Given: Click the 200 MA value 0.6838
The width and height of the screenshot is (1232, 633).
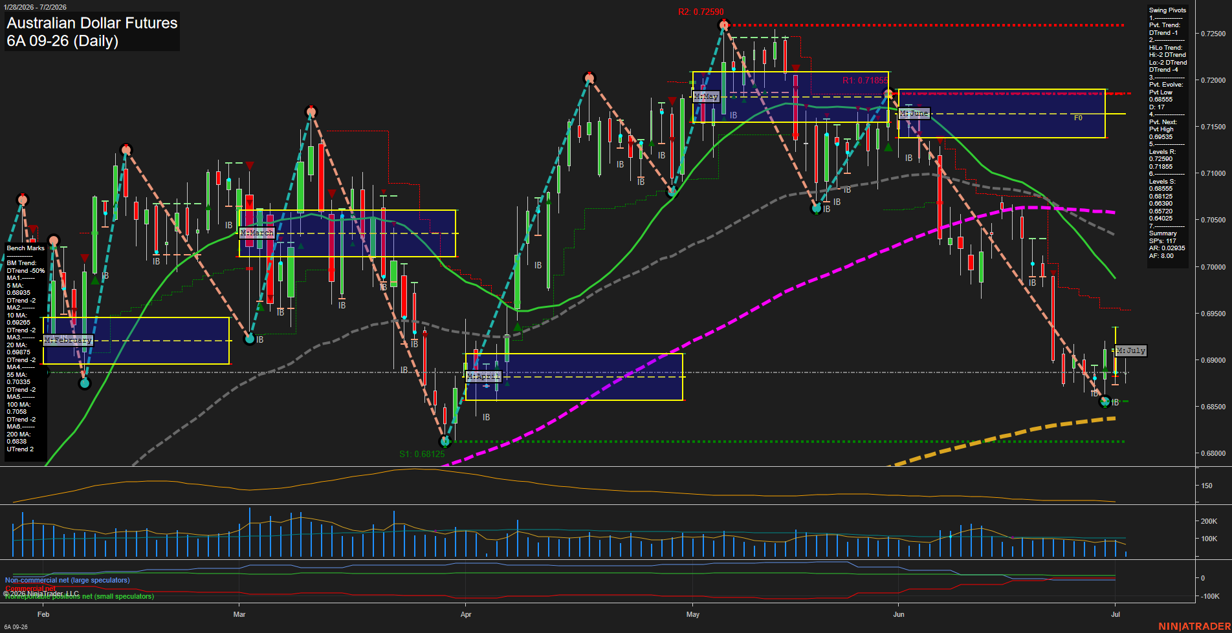Looking at the screenshot, I should pyautogui.click(x=17, y=442).
